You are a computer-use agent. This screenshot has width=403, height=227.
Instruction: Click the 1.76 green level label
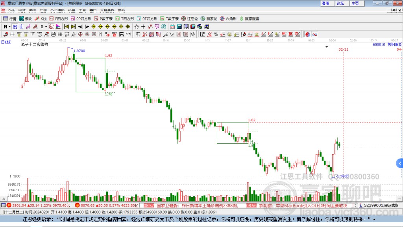(x=109, y=94)
